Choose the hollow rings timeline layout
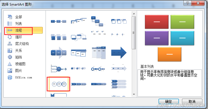 point(98,69)
